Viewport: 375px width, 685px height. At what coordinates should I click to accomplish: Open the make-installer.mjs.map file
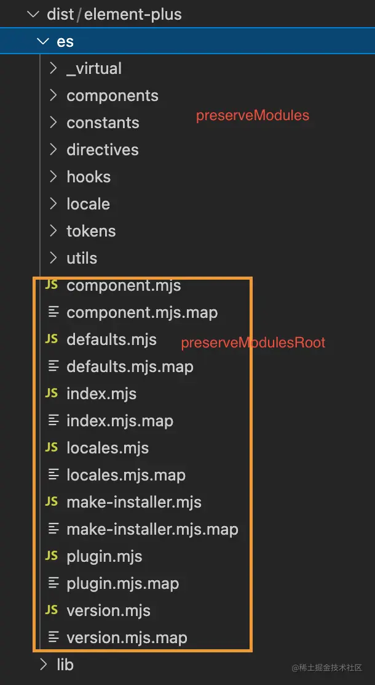(152, 529)
